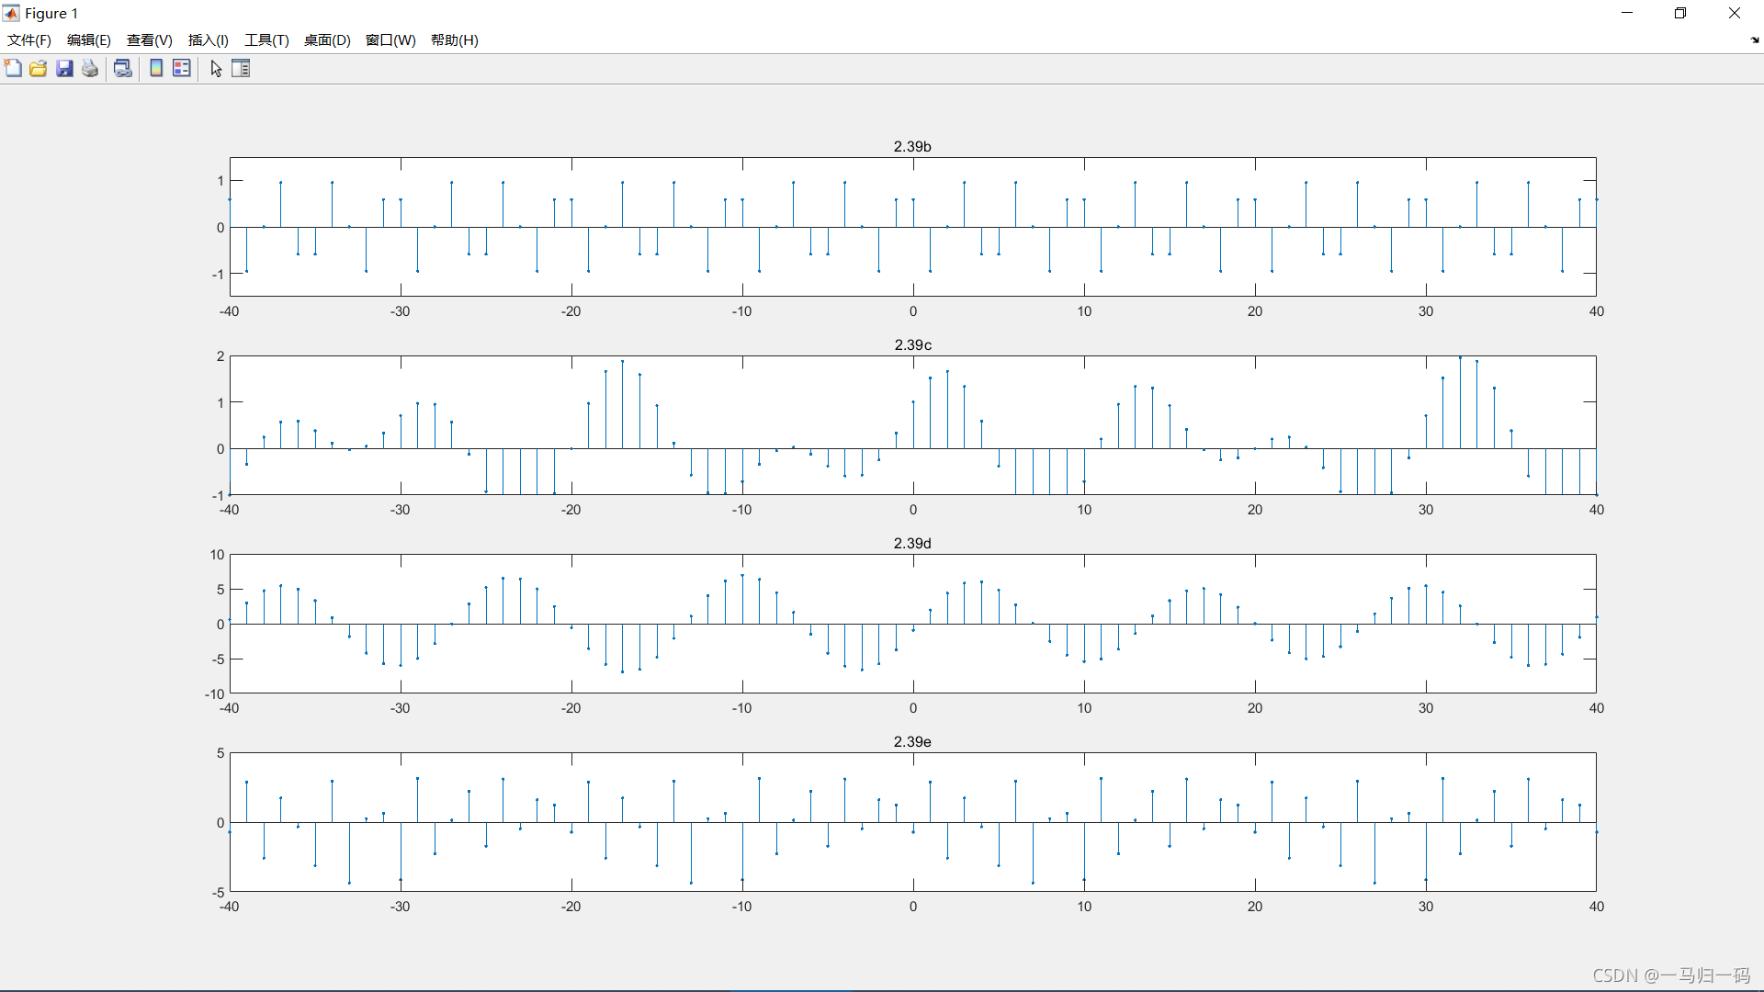Open the 插入(I) menu
The width and height of the screenshot is (1764, 992).
click(209, 40)
